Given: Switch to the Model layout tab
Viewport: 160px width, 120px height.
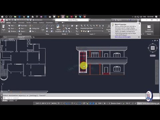Looking at the screenshot, I should 5,101.
